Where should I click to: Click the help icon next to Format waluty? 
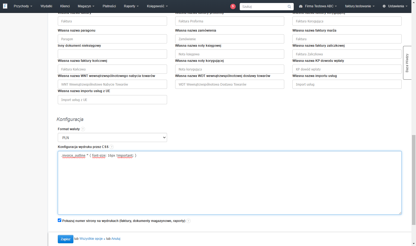tap(83, 129)
